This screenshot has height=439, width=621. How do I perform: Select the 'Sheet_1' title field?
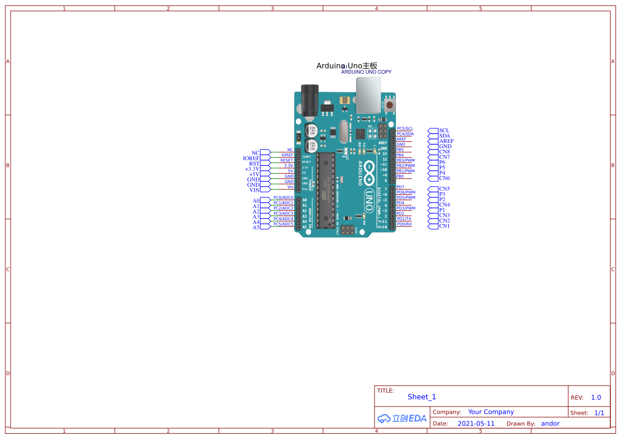(x=421, y=397)
